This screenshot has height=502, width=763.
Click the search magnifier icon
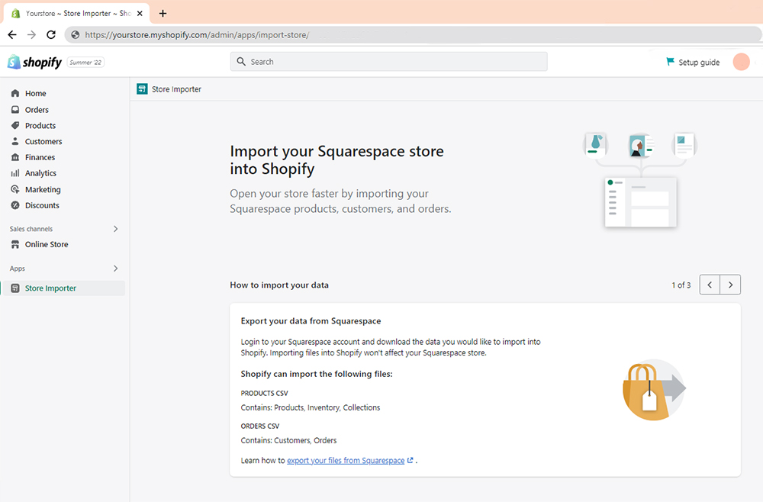point(241,62)
